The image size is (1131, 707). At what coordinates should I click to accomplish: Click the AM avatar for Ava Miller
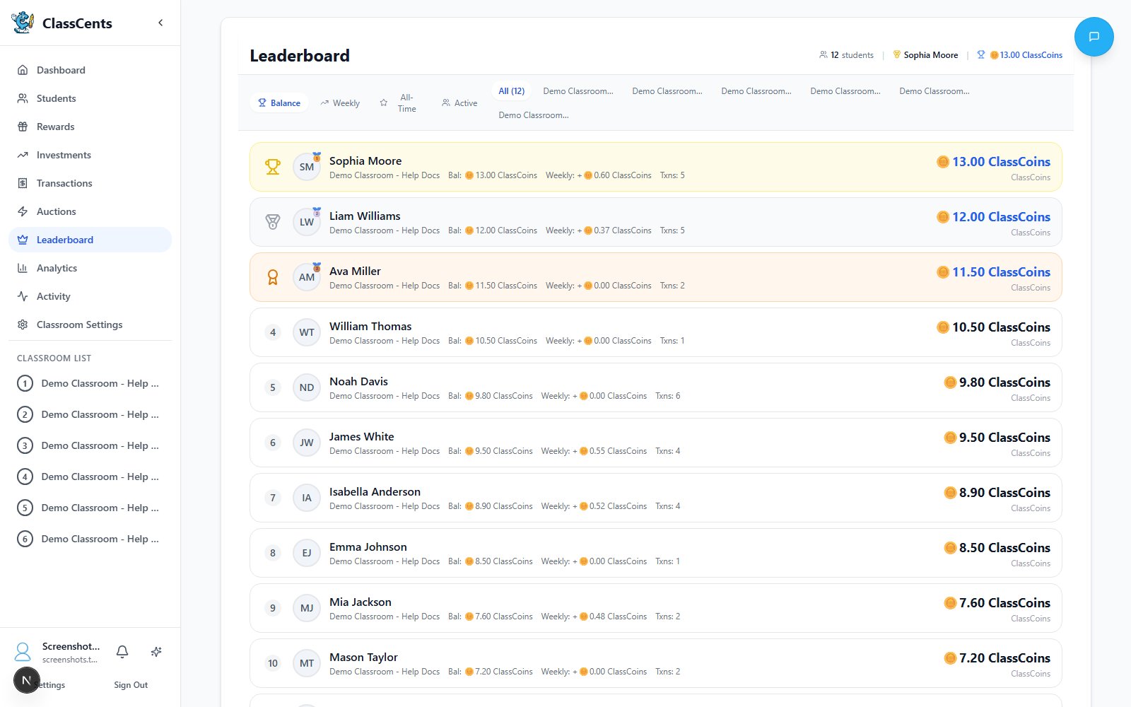pos(307,277)
